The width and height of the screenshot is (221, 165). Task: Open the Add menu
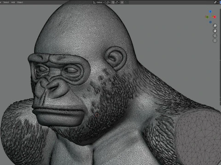[x=13, y=2]
